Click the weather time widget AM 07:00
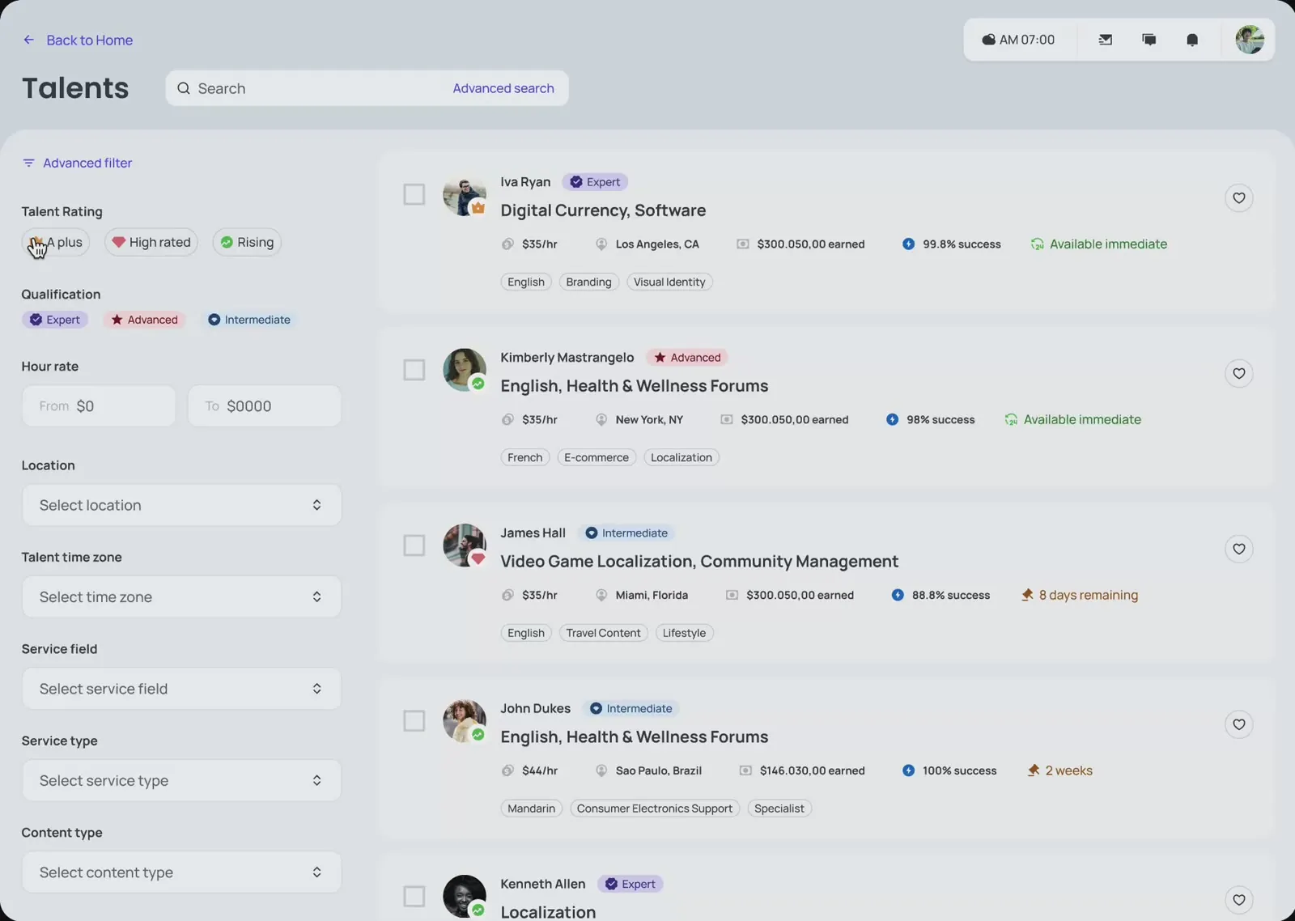This screenshot has height=921, width=1295. [x=1018, y=40]
